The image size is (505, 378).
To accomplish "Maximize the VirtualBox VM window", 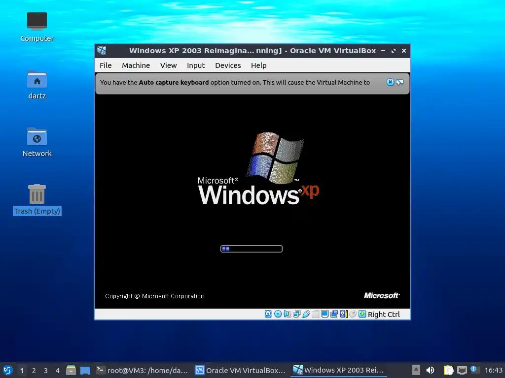I will (393, 51).
